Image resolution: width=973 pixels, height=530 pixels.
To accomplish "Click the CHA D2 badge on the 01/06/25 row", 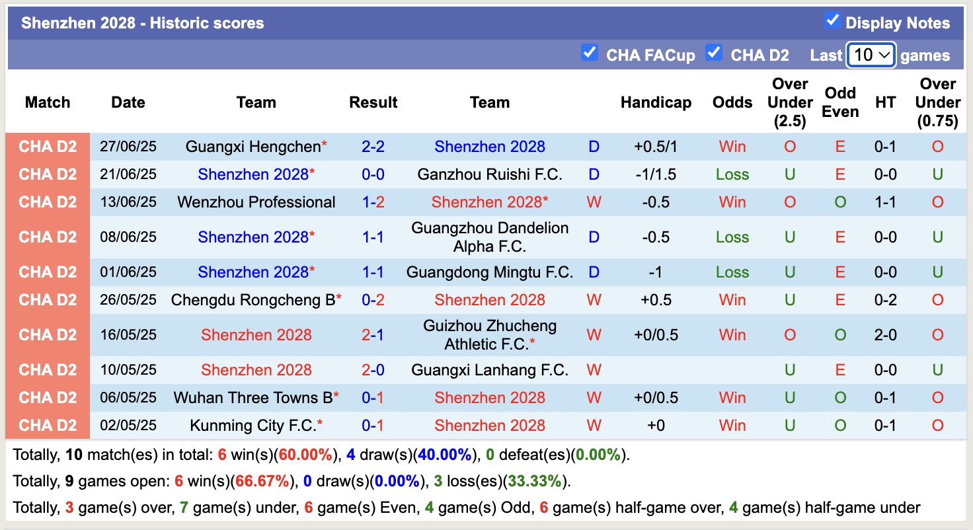I will [47, 272].
